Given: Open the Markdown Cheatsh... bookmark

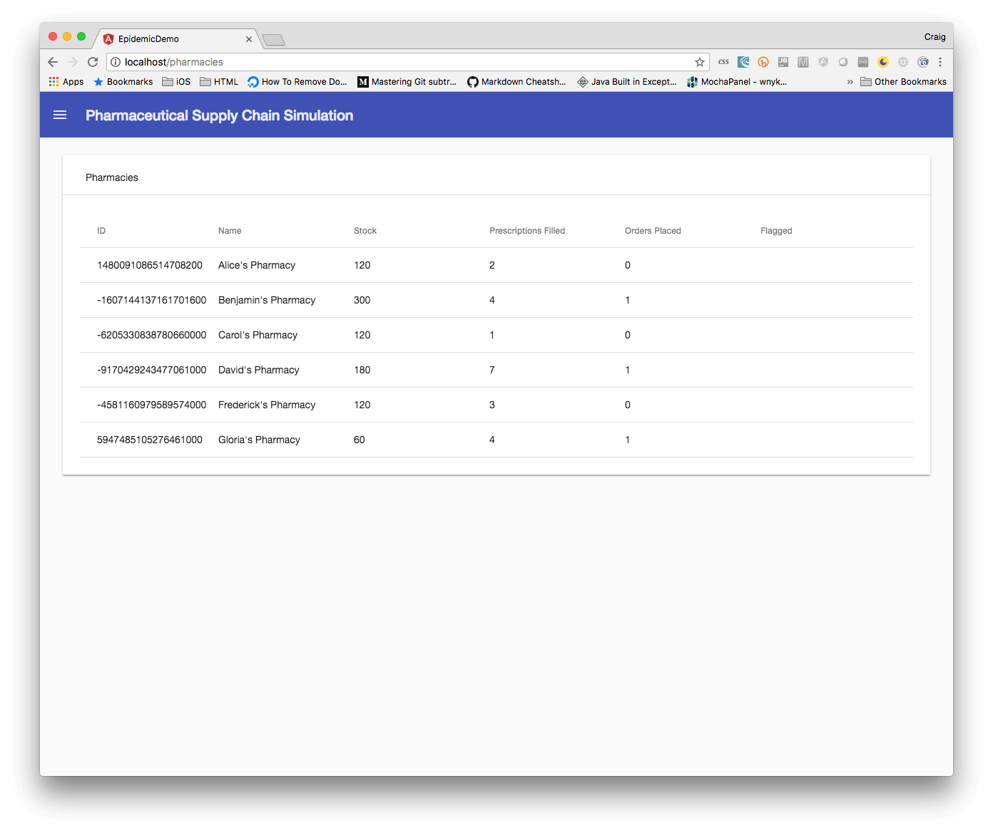Looking at the screenshot, I should 516,82.
